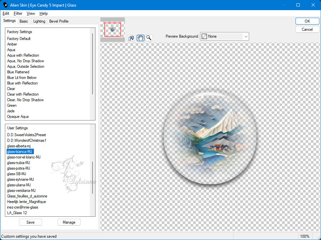Screen dimensions: 321x240
Task: Click the Factory Settings list scrollbar
Action: [93, 64]
